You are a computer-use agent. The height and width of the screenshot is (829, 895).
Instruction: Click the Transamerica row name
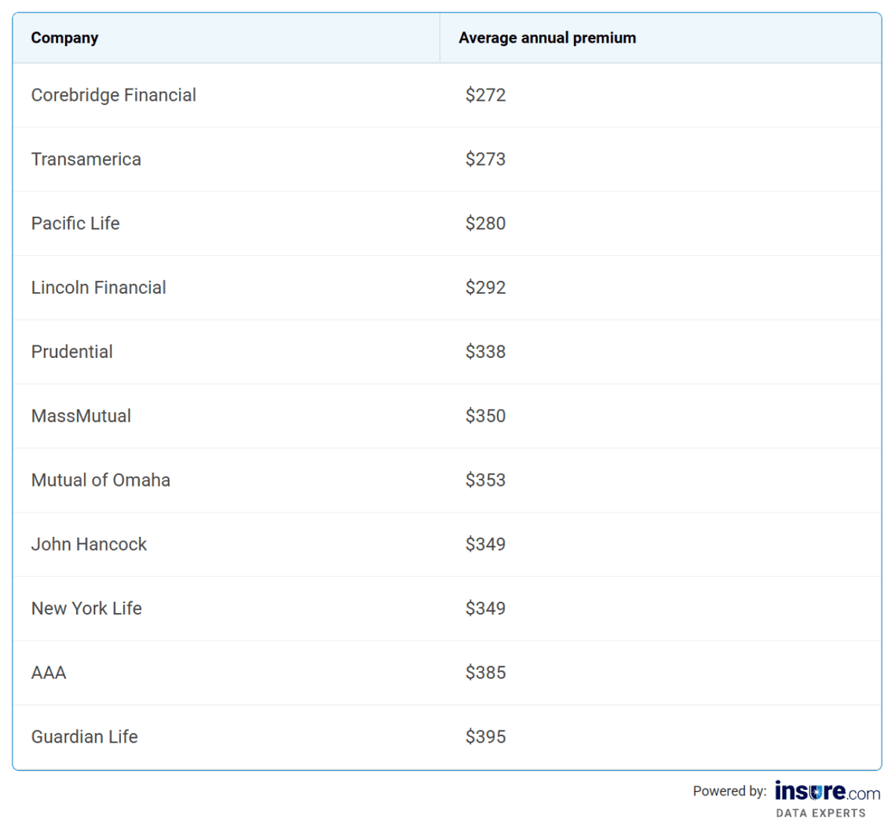(86, 159)
